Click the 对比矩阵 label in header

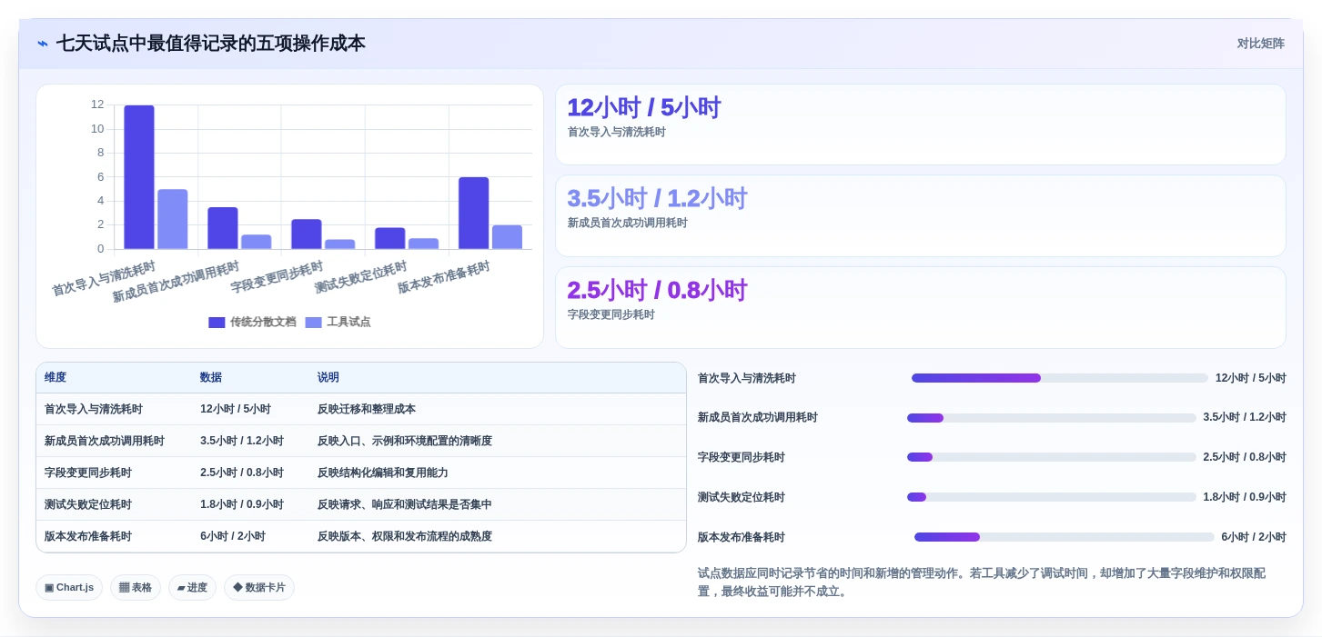[x=1260, y=44]
